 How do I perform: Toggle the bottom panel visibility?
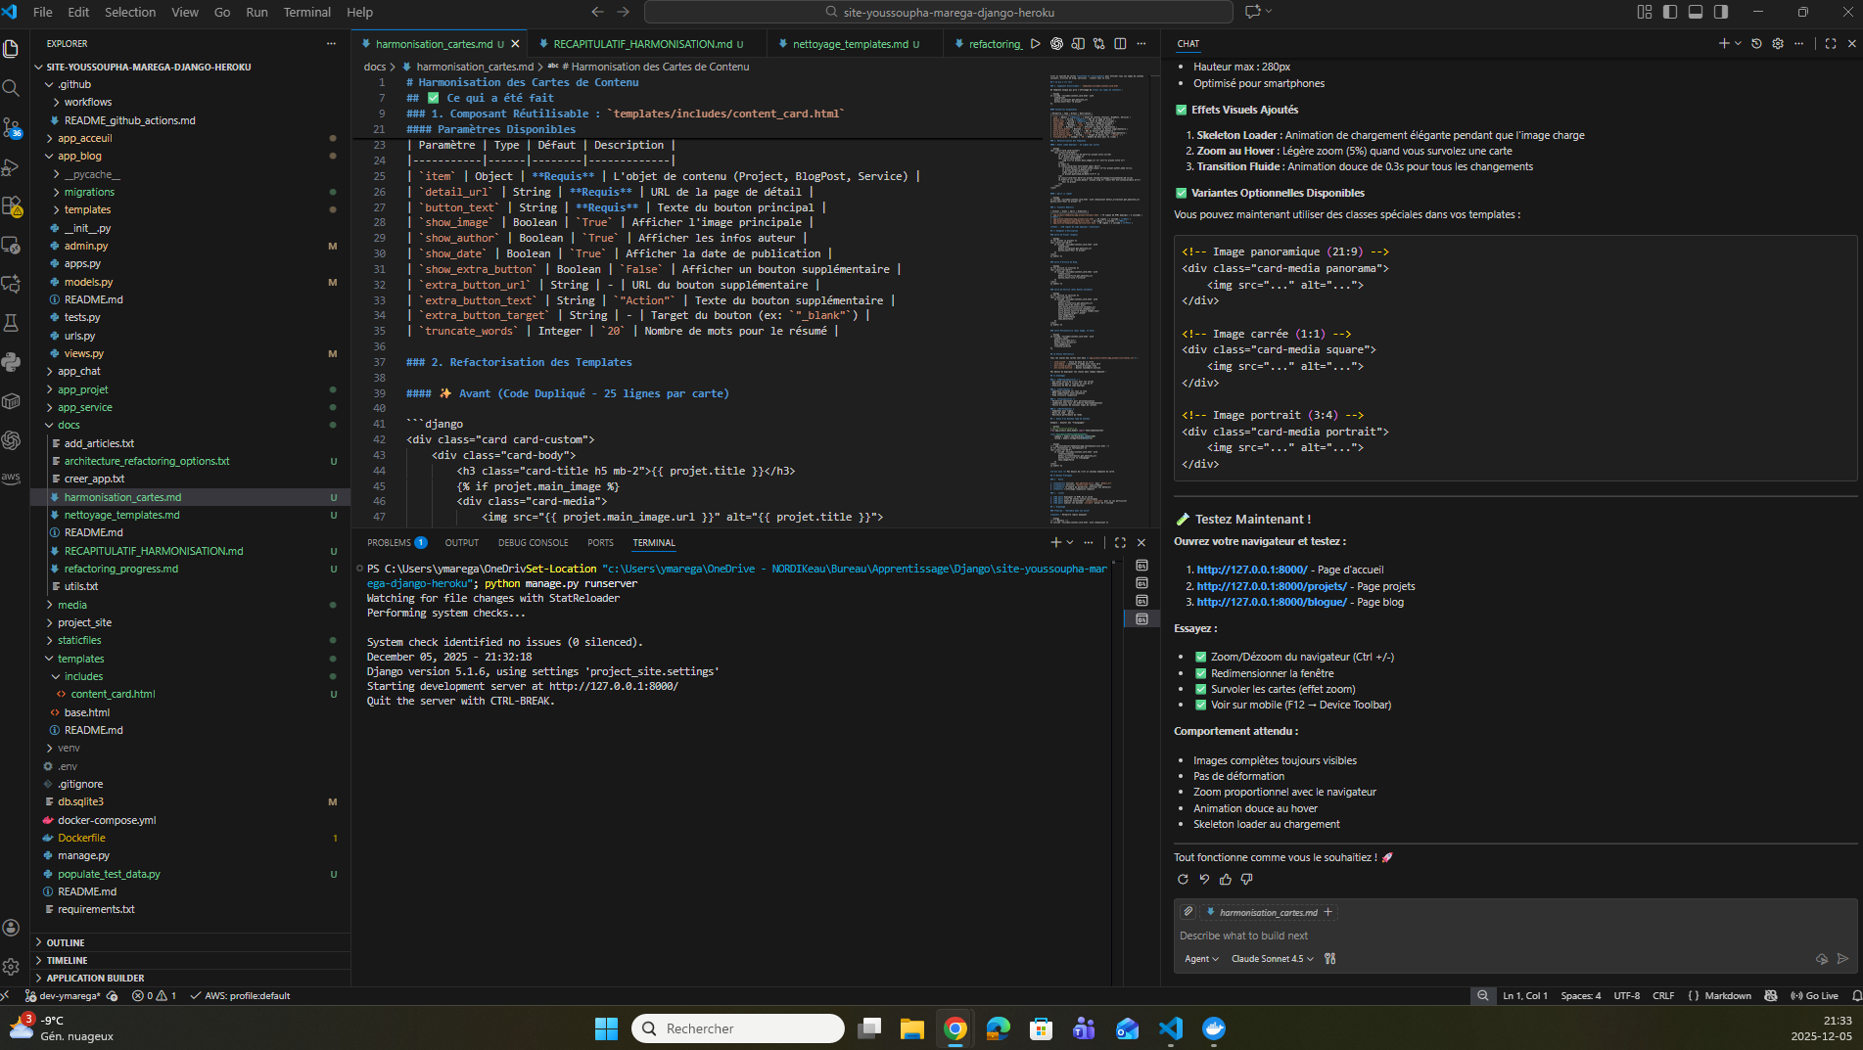1696,12
